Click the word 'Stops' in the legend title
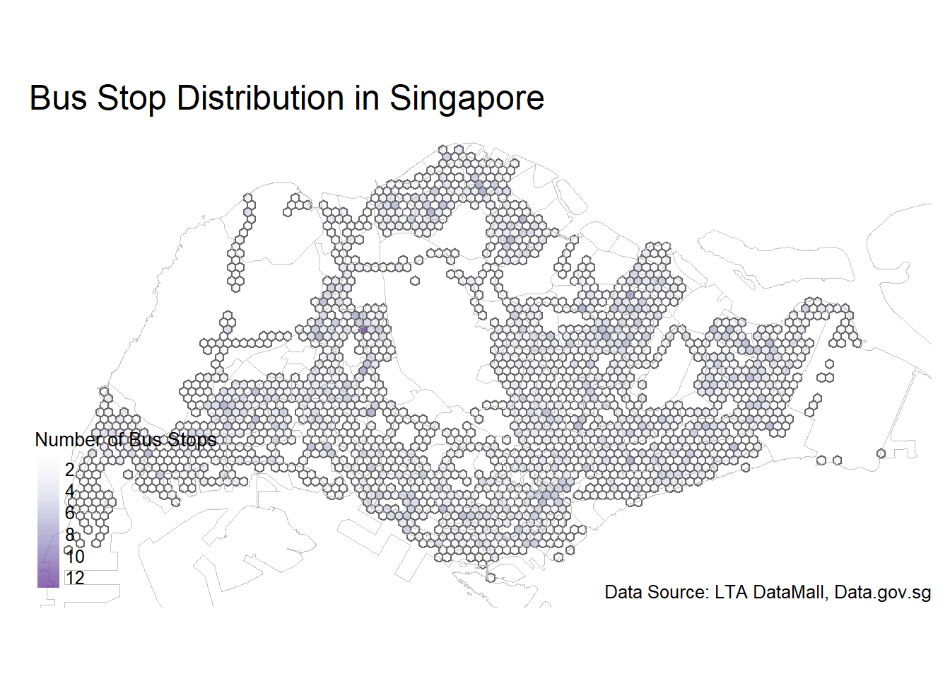The image size is (950, 679). (x=192, y=440)
